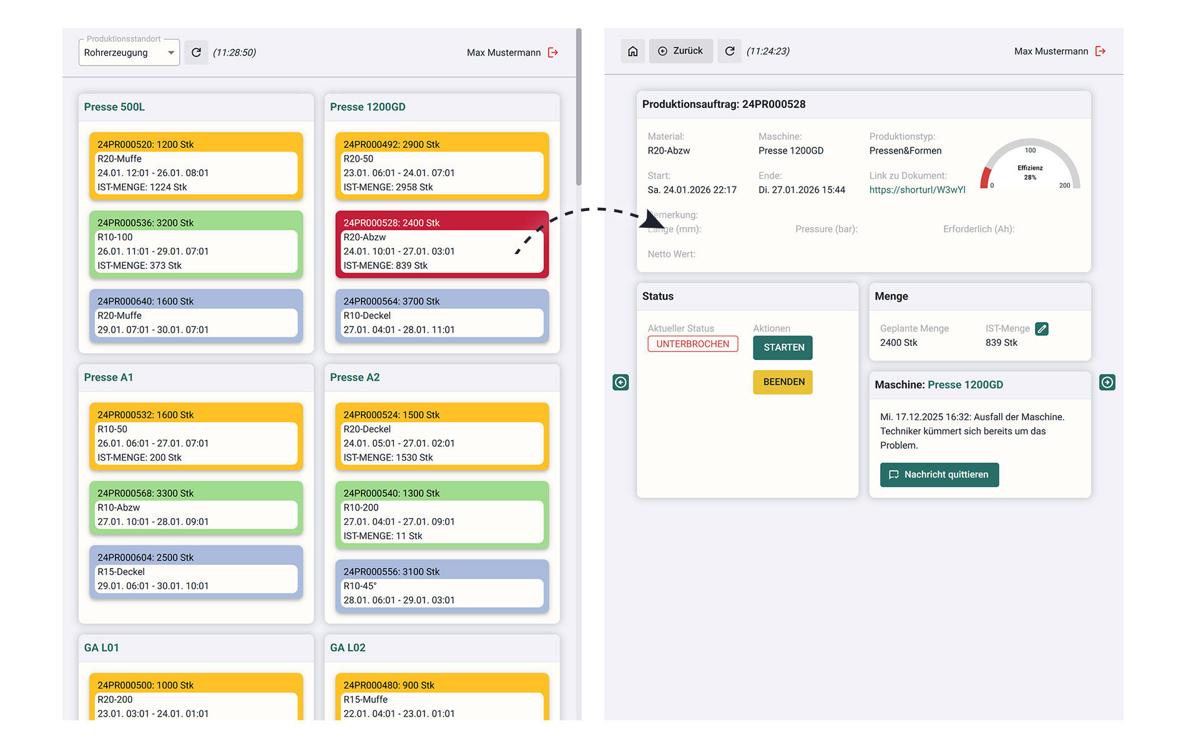Click the left panel vertical scrollbar
The width and height of the screenshot is (1186, 749).
pos(579,106)
